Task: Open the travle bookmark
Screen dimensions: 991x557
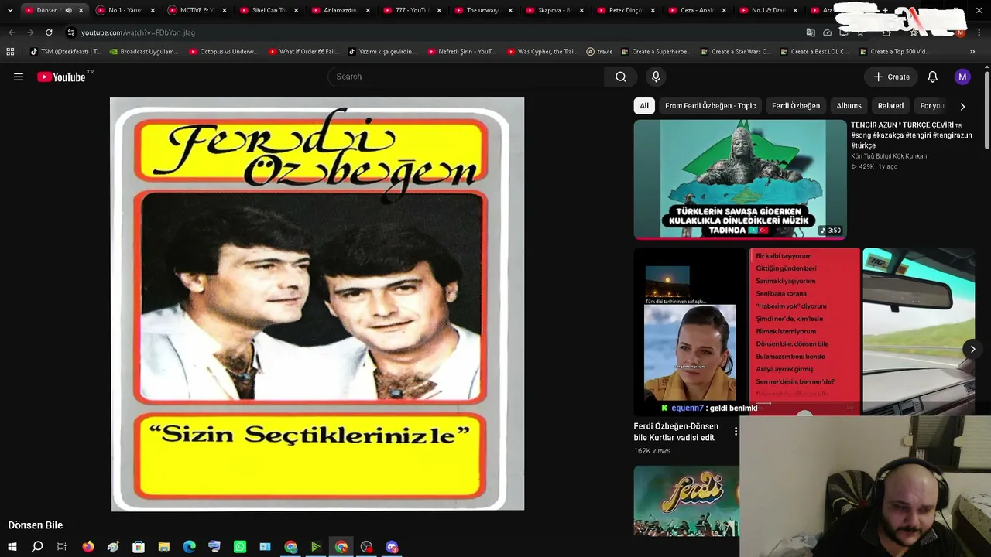Action: click(599, 52)
